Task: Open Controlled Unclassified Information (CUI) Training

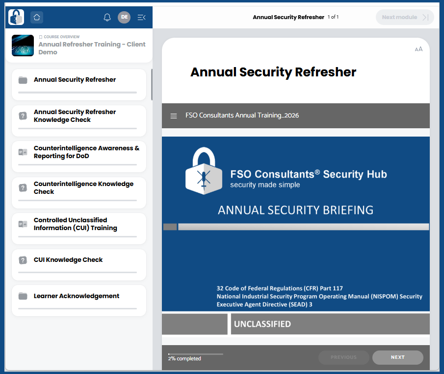Action: pos(79,229)
